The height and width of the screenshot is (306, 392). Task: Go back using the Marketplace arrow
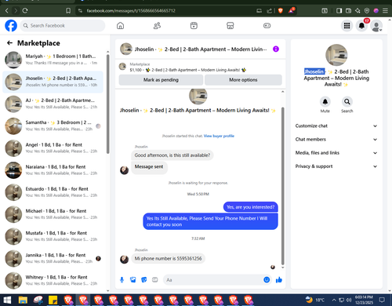9,43
